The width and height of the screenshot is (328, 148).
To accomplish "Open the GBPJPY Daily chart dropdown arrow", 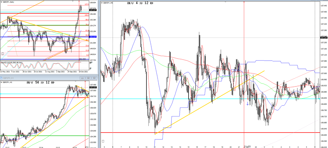I will coord(1,2).
